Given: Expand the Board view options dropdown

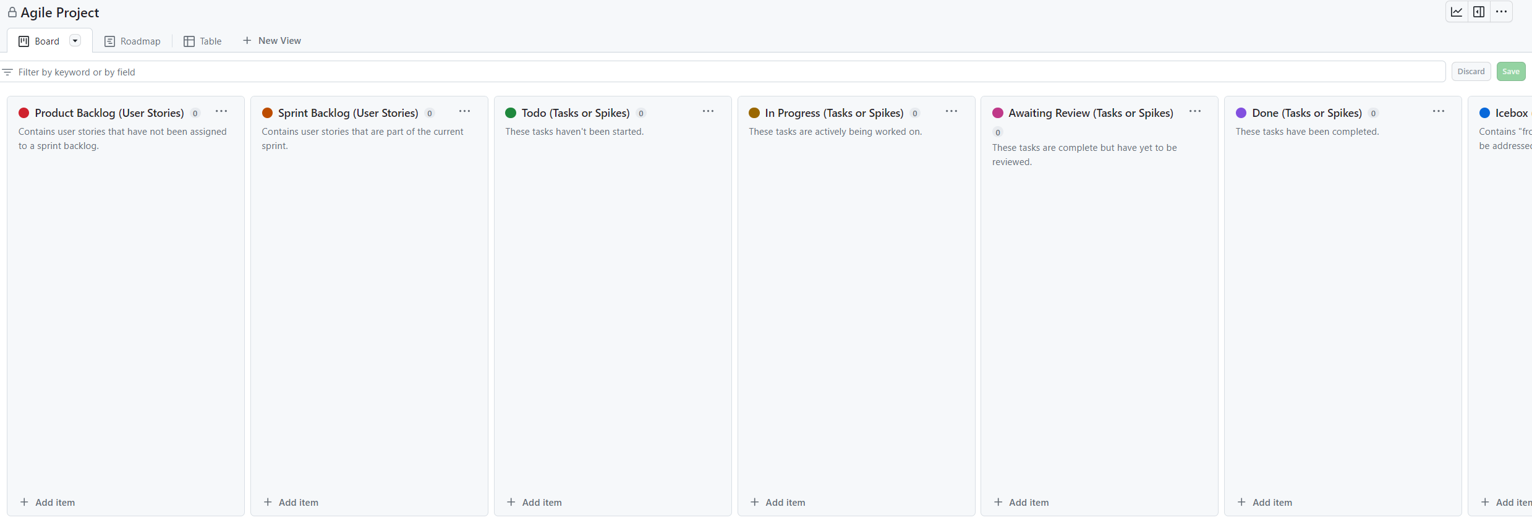Looking at the screenshot, I should (75, 41).
